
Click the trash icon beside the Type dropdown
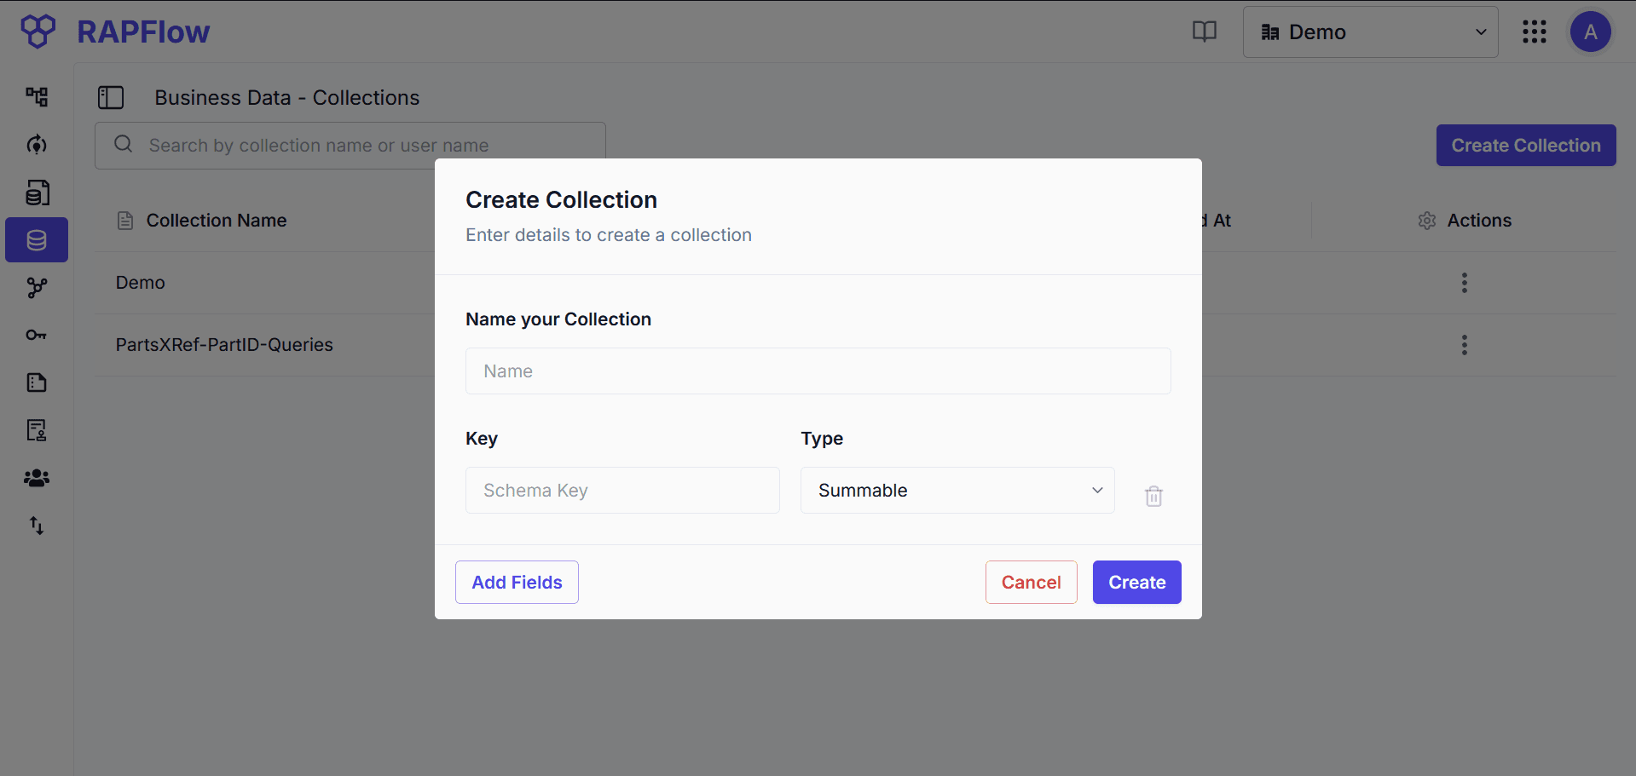[1153, 496]
